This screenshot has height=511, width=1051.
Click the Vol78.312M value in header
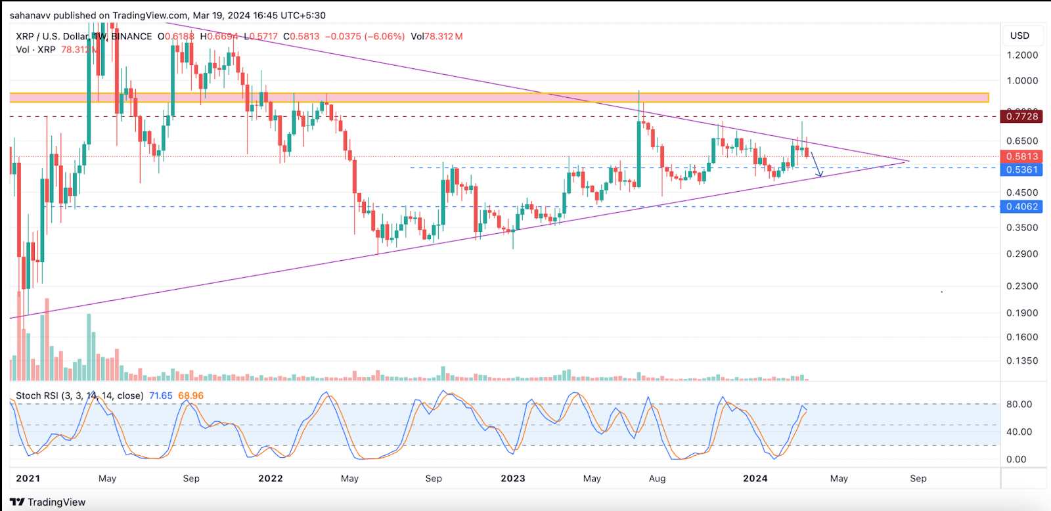[x=437, y=36]
